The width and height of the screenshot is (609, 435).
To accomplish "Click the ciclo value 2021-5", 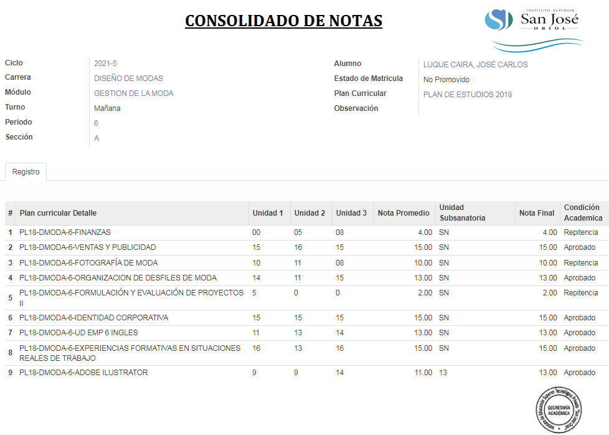I will 105,64.
